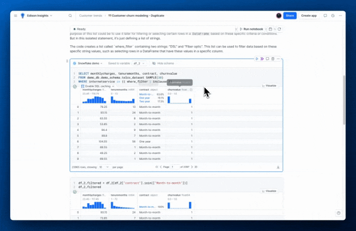Run the SQL cell play icon
This screenshot has height=231, width=356.
257,59
